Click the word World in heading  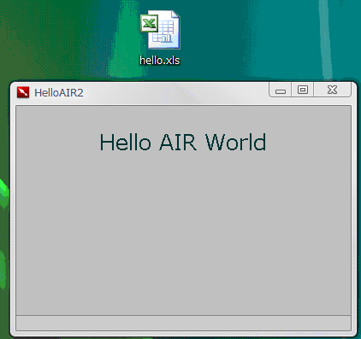point(235,142)
